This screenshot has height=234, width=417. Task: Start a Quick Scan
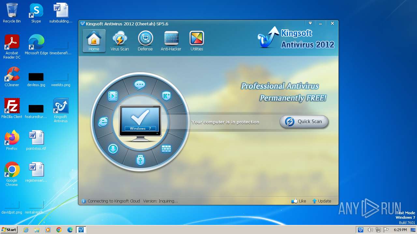coord(304,122)
